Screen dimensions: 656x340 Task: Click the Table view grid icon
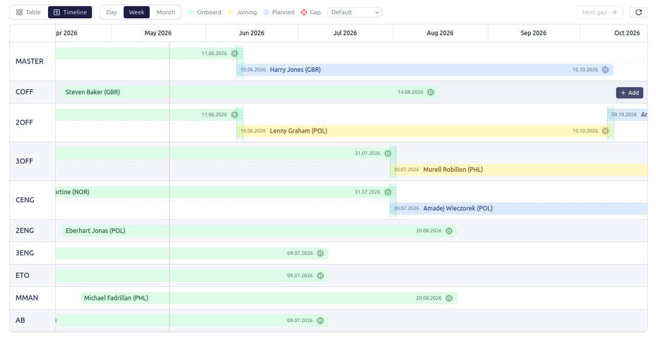coord(19,12)
